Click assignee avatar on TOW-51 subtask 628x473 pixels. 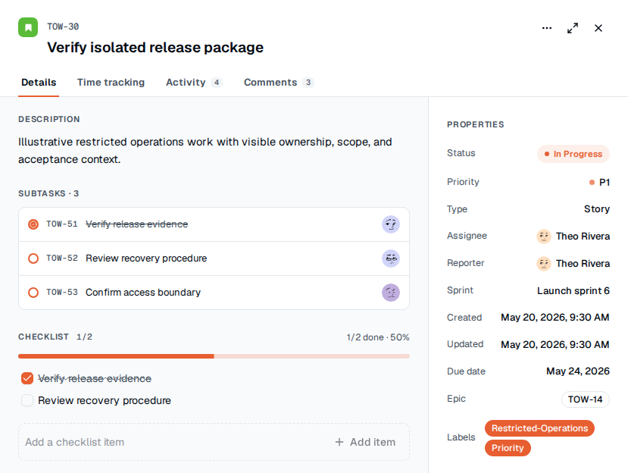(x=390, y=224)
